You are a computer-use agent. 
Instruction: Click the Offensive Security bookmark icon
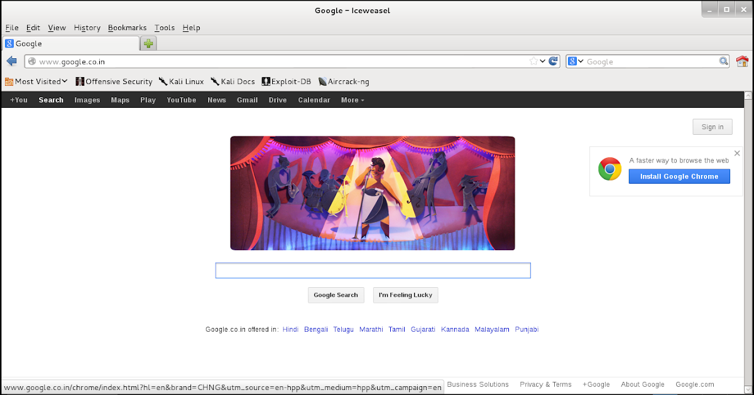click(79, 82)
